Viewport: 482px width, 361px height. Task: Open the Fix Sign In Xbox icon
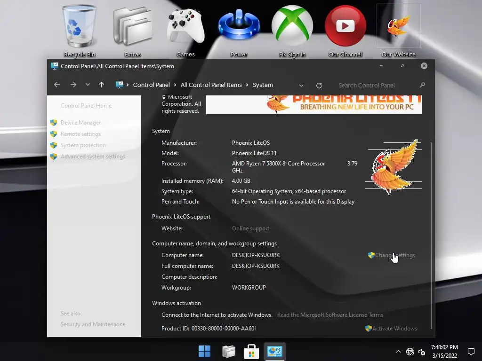292,31
